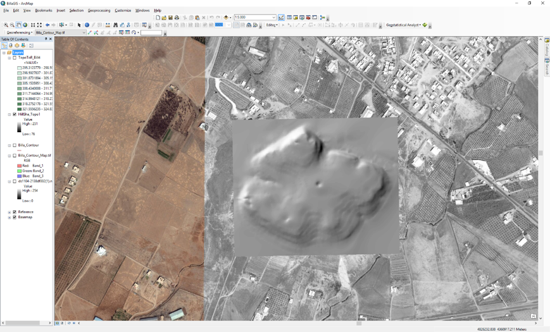This screenshot has width=550, height=332.
Task: Open the ArcToolbox window
Action: [x=308, y=17]
